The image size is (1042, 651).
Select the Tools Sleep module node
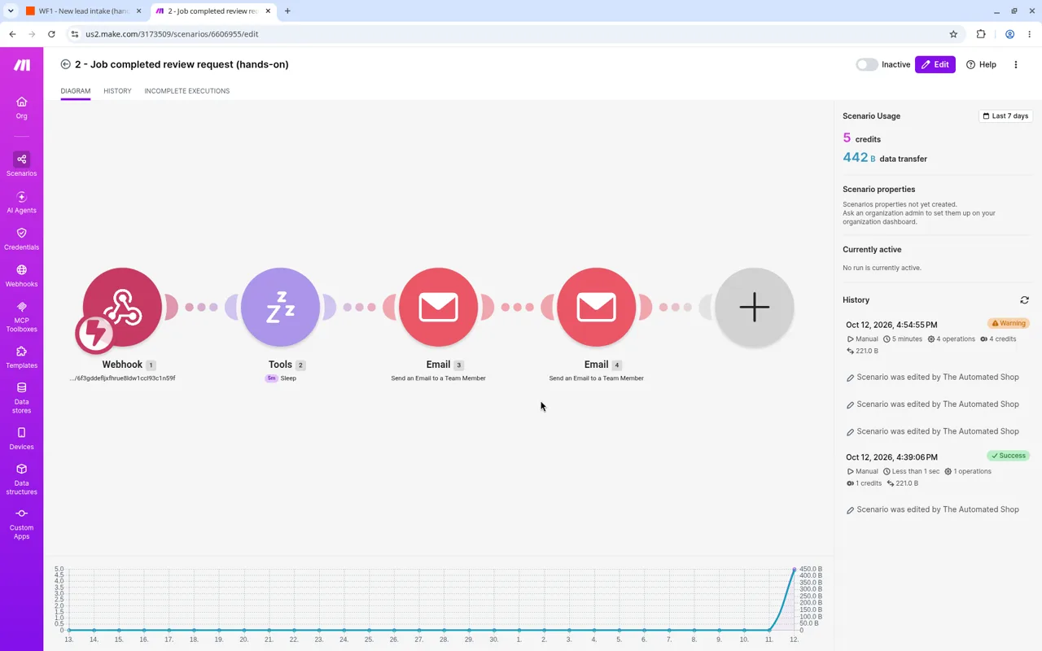pos(280,307)
